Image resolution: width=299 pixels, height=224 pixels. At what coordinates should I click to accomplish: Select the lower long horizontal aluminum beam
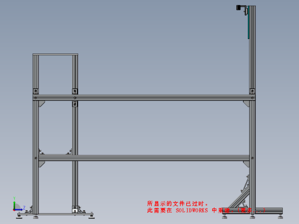[144, 158]
